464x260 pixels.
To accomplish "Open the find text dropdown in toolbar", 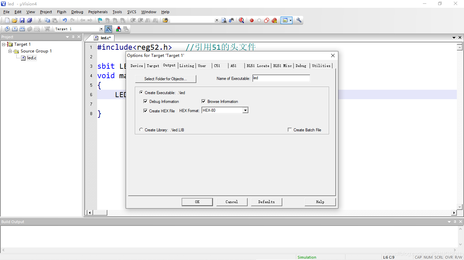I will (217, 20).
